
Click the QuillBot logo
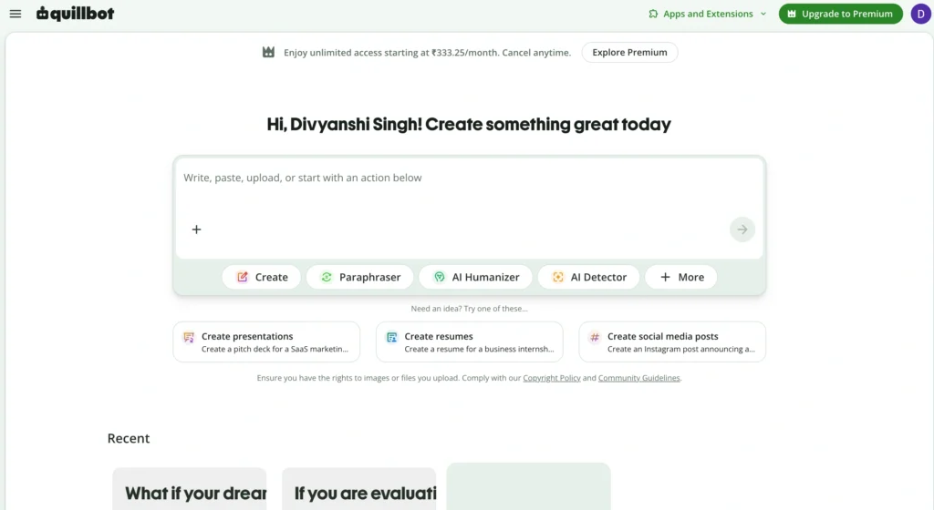75,14
